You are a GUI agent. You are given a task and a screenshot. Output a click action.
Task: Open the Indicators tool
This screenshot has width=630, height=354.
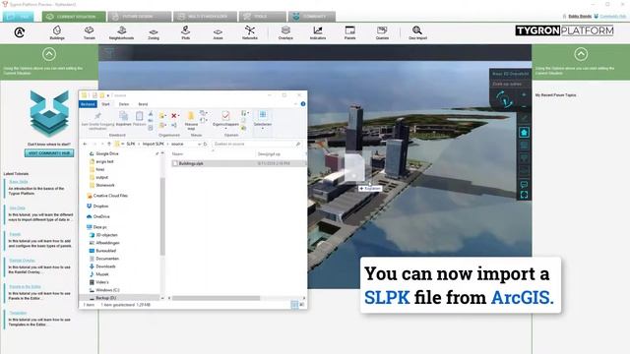pos(318,32)
